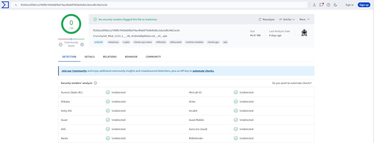Click the crypto tag
The height and width of the screenshot is (143, 374).
pyautogui.click(x=126, y=42)
